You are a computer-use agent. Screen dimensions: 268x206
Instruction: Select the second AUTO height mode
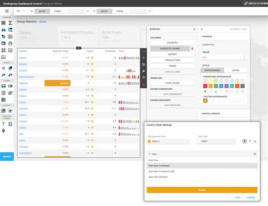click(104, 11)
